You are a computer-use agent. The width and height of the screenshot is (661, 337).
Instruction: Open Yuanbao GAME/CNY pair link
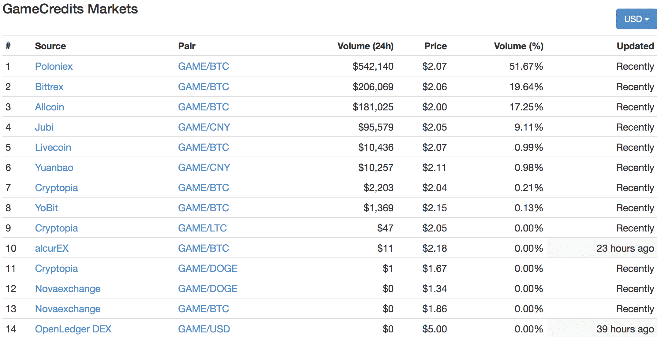click(x=204, y=167)
